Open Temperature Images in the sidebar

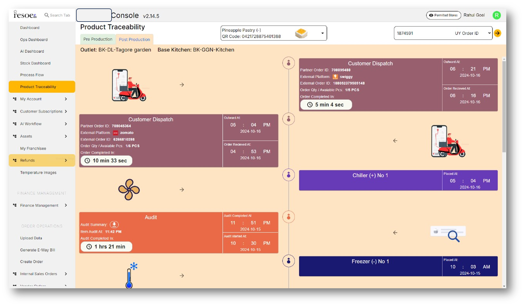38,173
